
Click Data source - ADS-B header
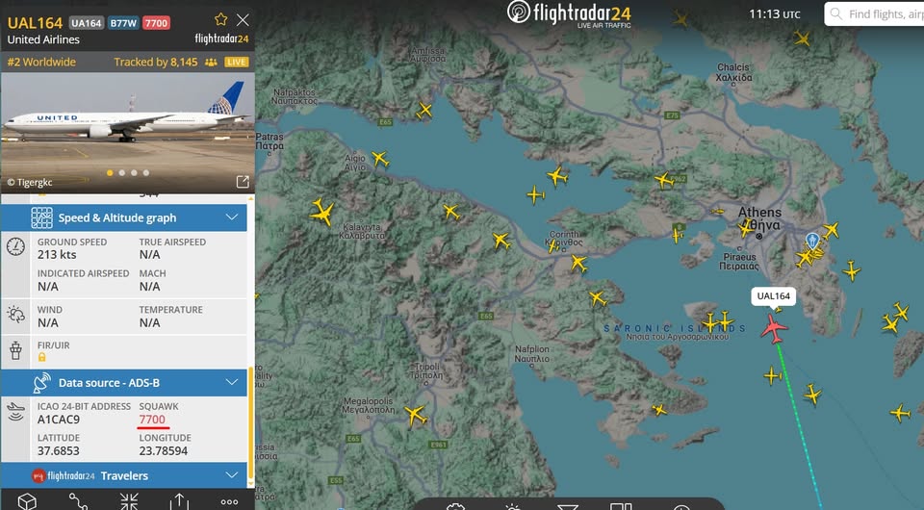click(x=124, y=383)
